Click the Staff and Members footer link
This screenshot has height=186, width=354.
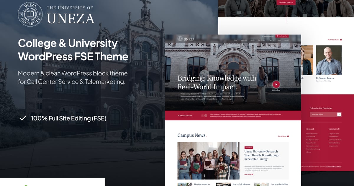click(334, 143)
